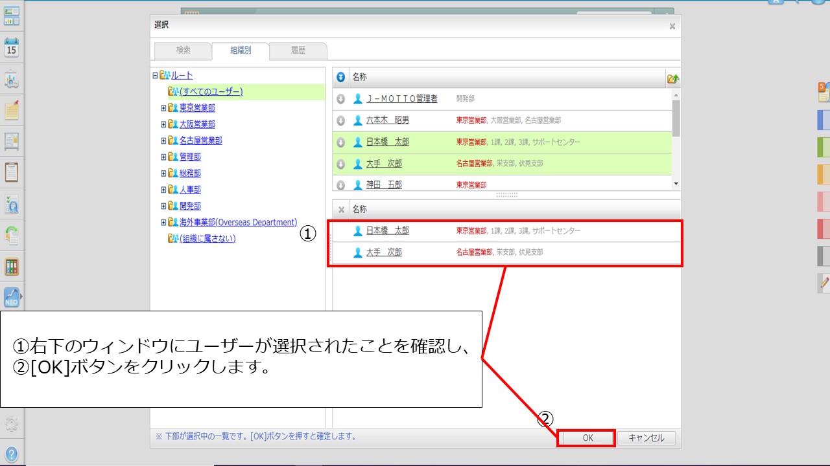The image size is (830, 466).
Task: Open the calendar icon in left sidebar
Action: 12,49
